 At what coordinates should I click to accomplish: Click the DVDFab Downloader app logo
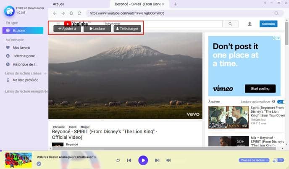pos(9,11)
